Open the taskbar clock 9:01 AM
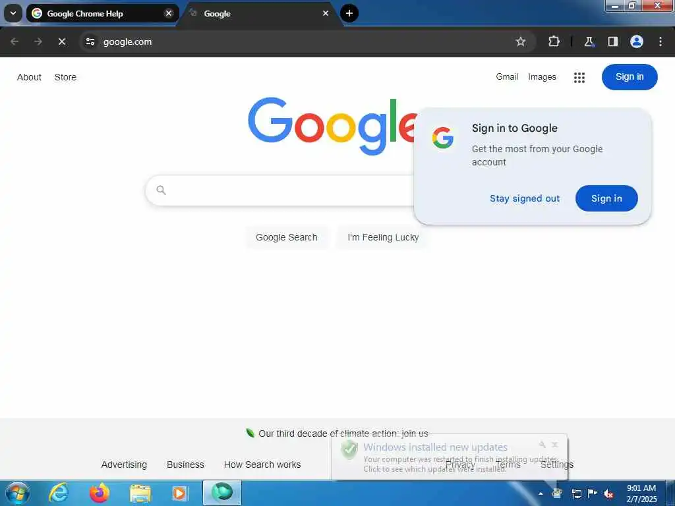 pyautogui.click(x=641, y=493)
